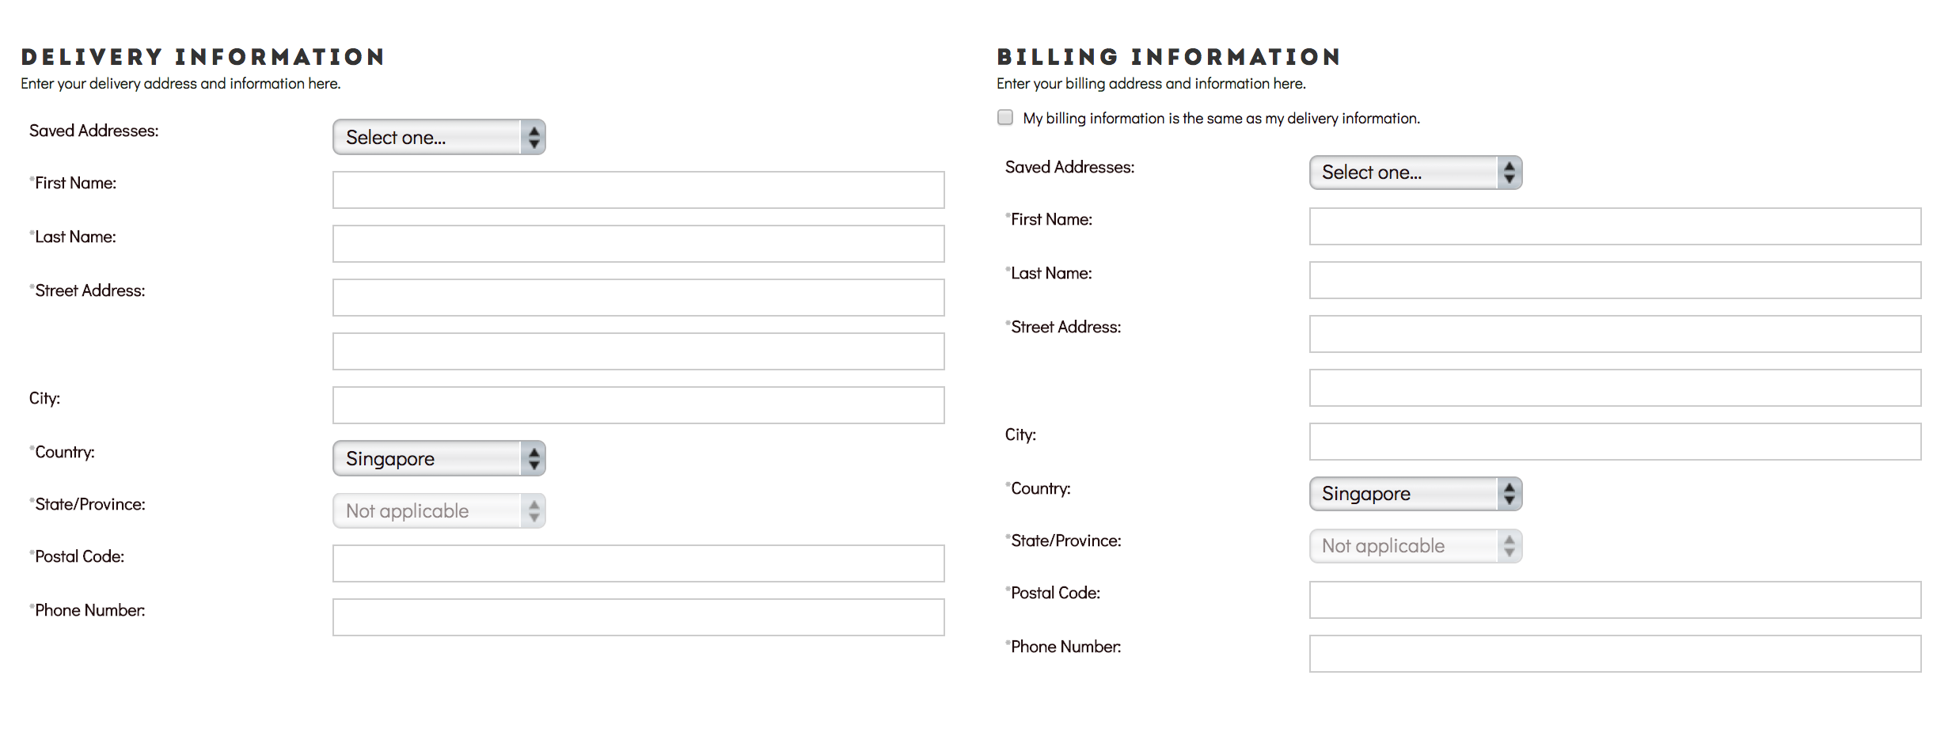Click delivery Phone Number field
Viewport: 1952px width, 736px height.
[639, 617]
